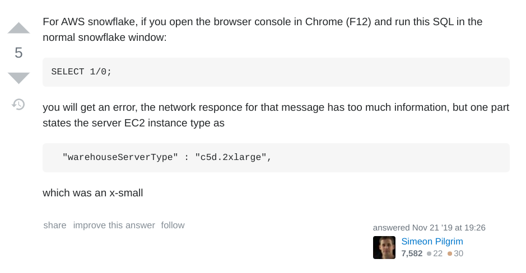Select improve this answer
This screenshot has height=273, width=526.
tap(114, 225)
